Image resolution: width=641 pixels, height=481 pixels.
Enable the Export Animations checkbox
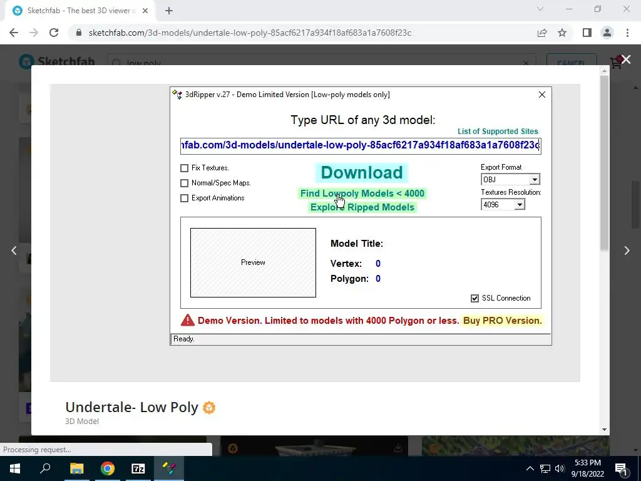(x=185, y=198)
